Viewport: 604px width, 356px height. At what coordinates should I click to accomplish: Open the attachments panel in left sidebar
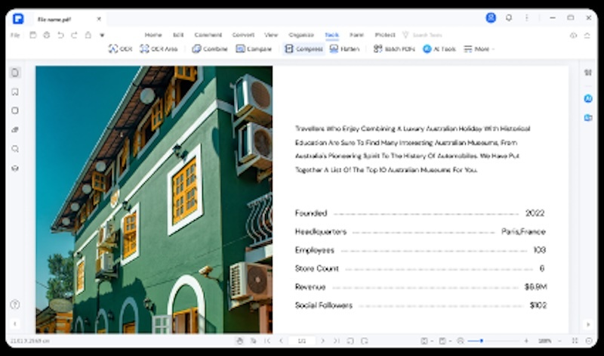(15, 129)
